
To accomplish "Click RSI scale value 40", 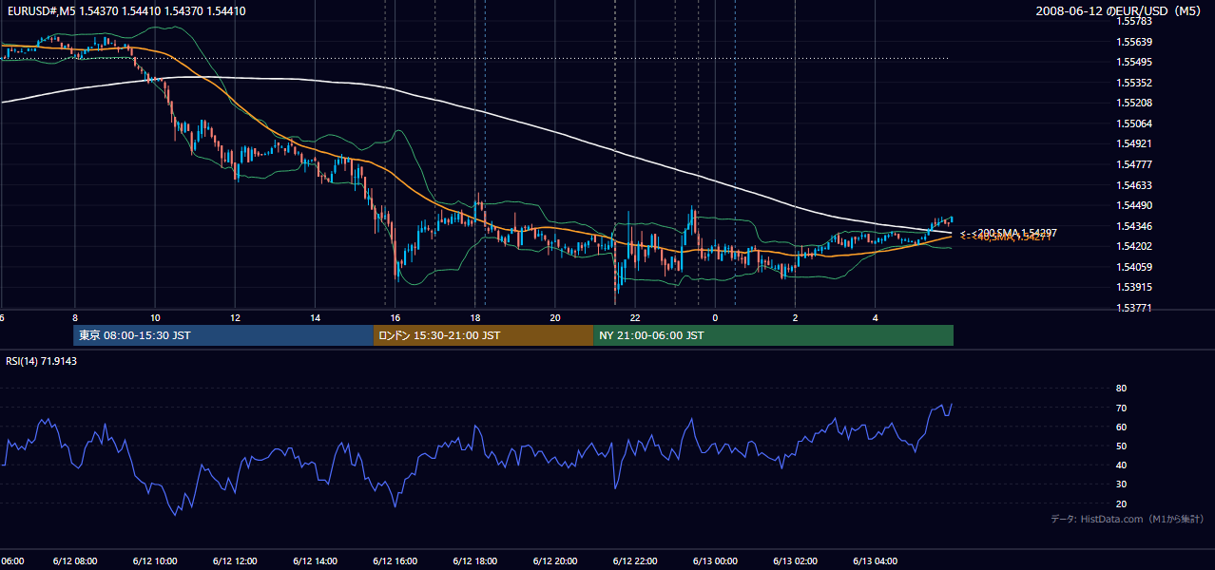I will 1121,465.
